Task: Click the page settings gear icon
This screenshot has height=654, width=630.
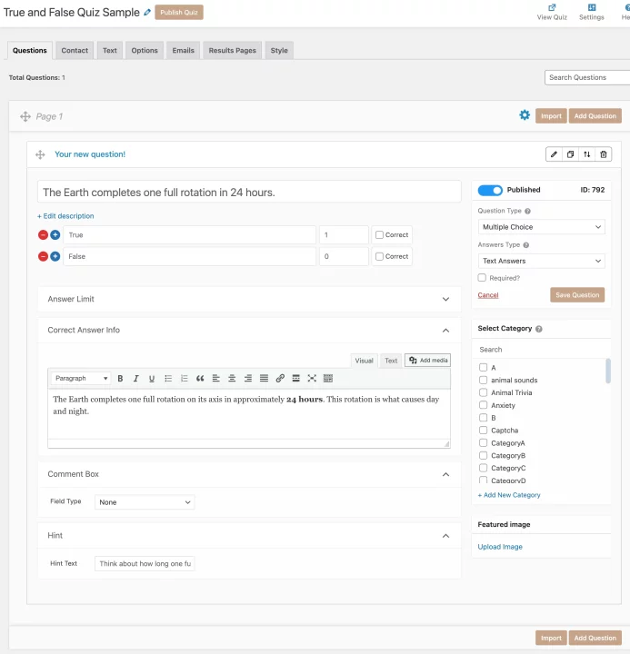Action: (x=525, y=115)
